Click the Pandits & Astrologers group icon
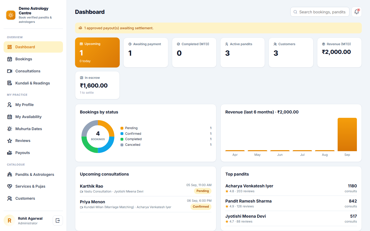This screenshot has height=231, width=370. click(10, 175)
